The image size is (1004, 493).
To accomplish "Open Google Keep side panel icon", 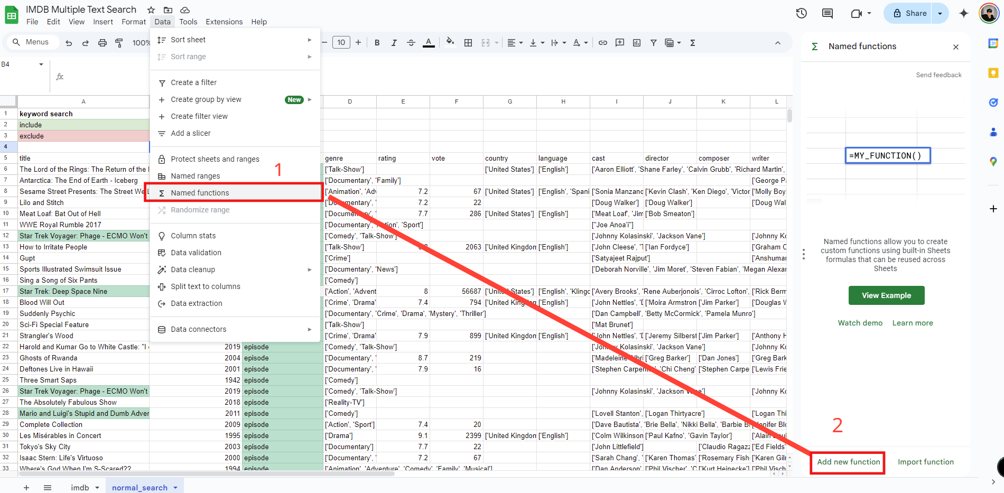I will 993,73.
